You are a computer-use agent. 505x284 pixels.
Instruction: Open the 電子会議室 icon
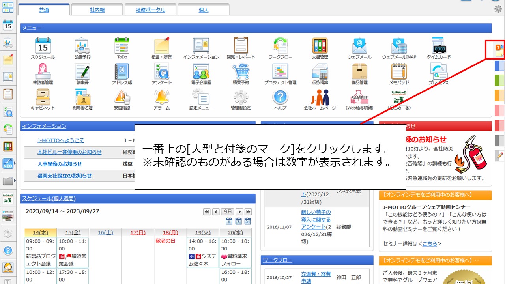pyautogui.click(x=201, y=72)
